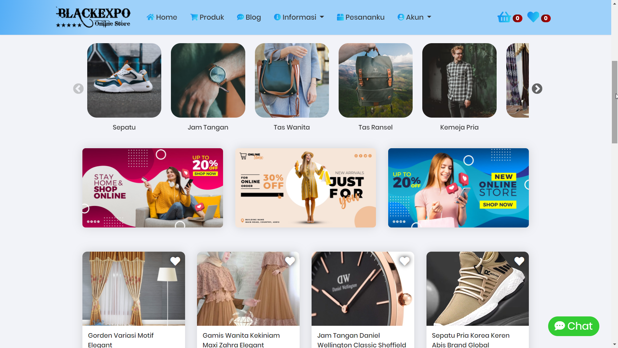The image size is (618, 348).
Task: Click the Home navigation icon
Action: [x=150, y=17]
